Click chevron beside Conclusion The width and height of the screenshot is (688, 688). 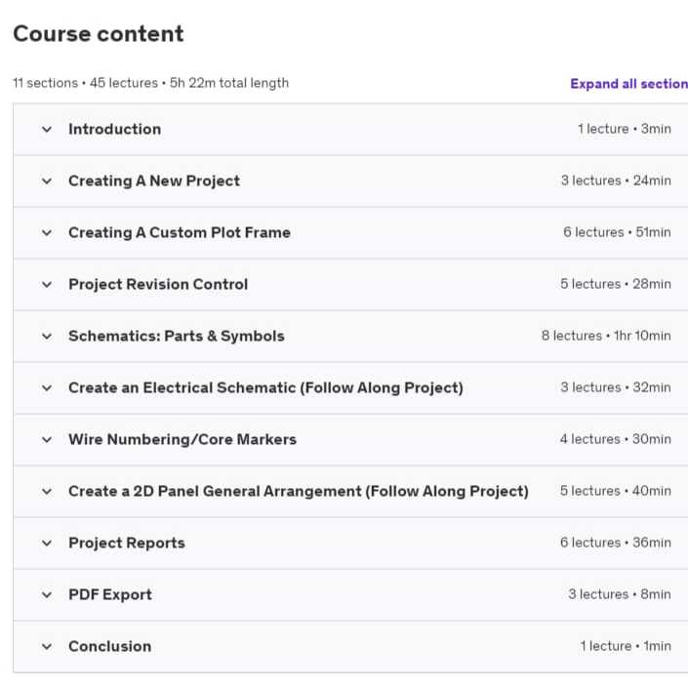[47, 646]
